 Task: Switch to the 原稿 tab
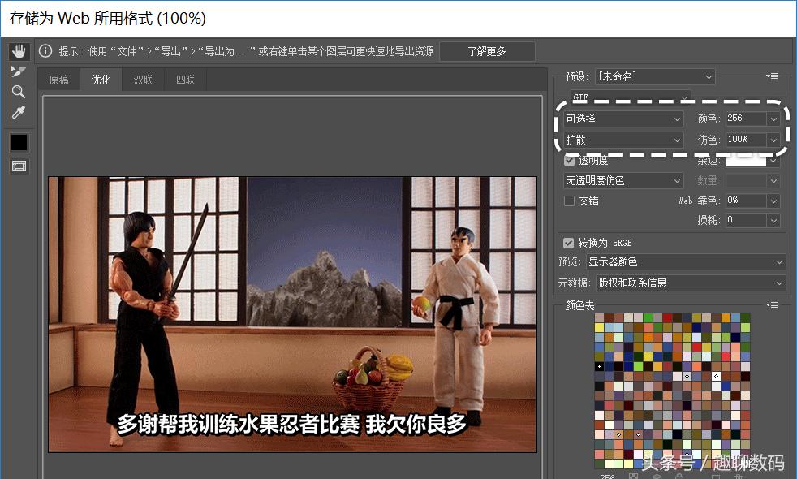point(58,79)
